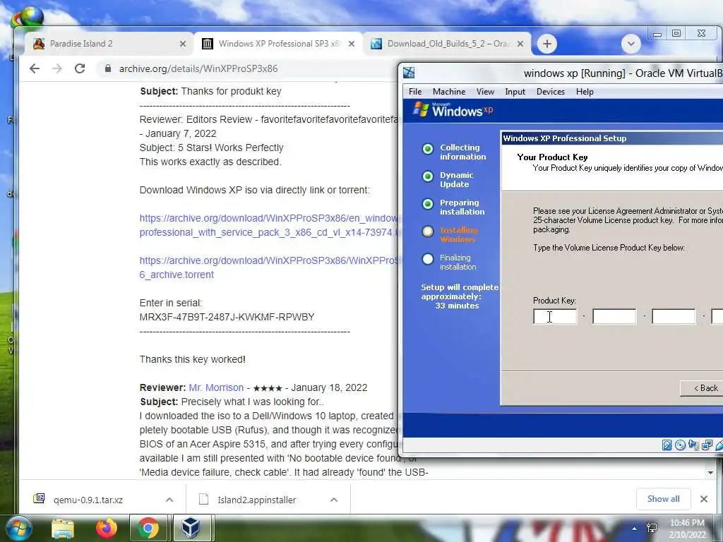Open the VirtualBox Devices menu

click(551, 92)
